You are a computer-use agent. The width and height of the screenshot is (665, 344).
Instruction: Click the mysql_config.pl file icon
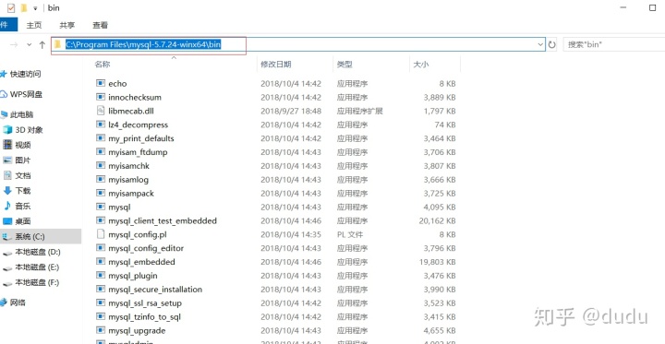click(x=101, y=234)
